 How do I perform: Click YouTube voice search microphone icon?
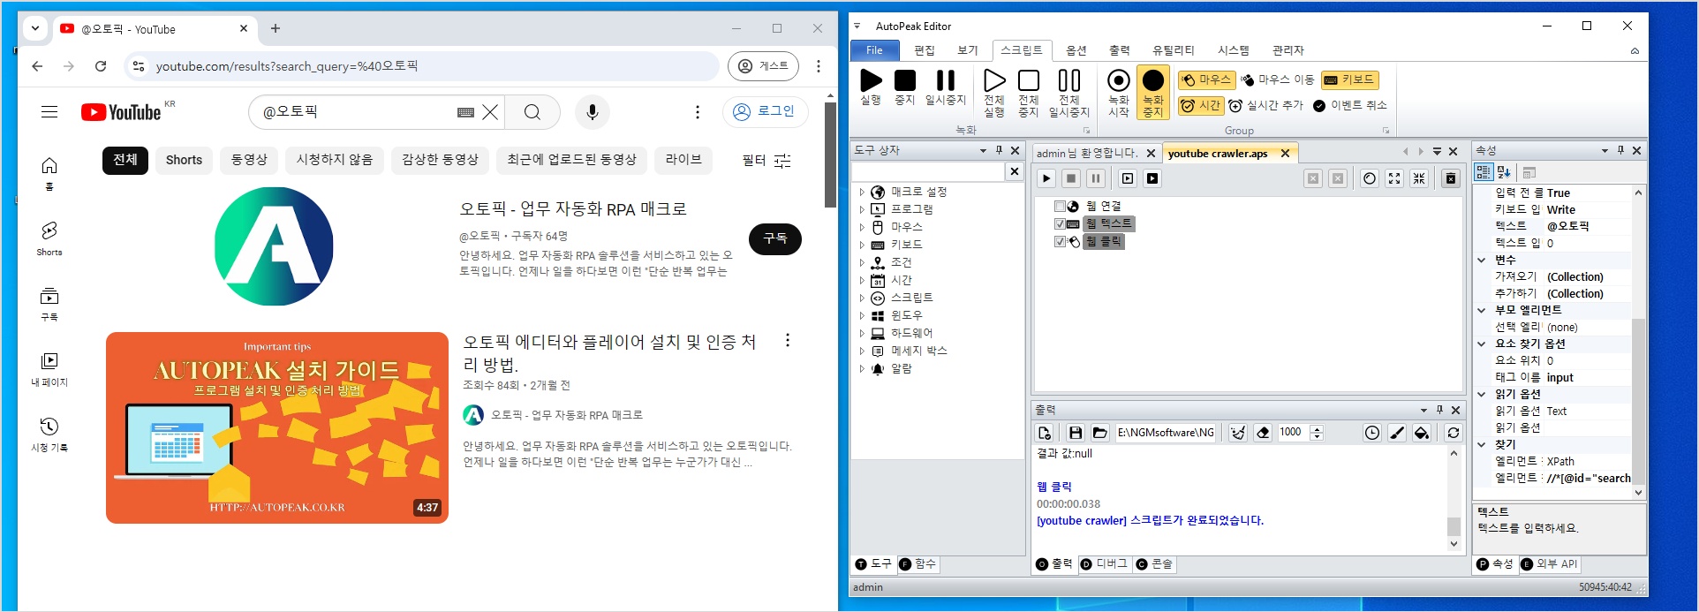[x=593, y=112]
